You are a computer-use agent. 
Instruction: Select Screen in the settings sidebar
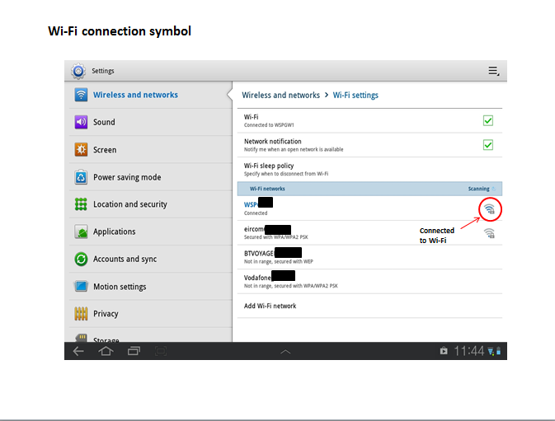coord(151,149)
